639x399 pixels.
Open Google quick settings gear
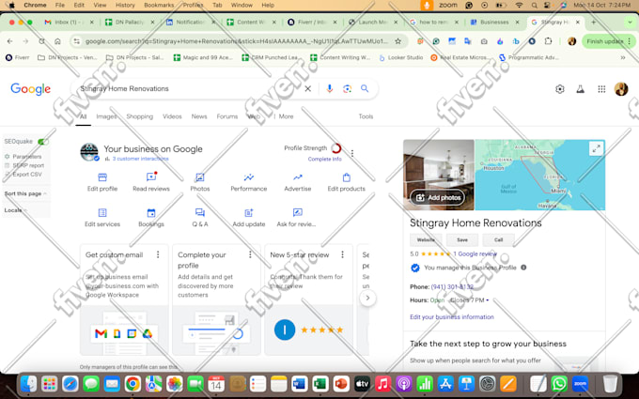tap(560, 89)
